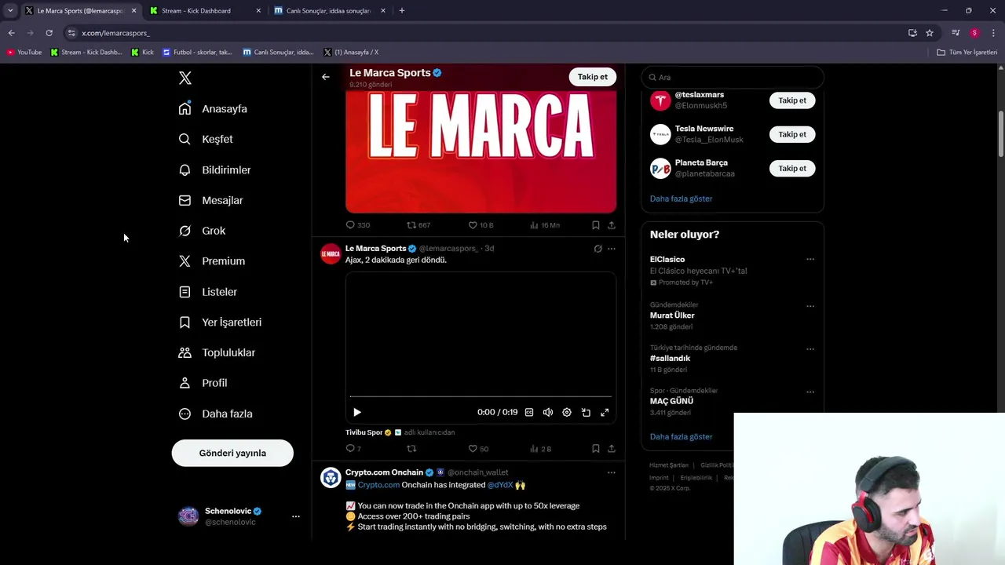This screenshot has height=565, width=1005.
Task: Open the #sallandık trending hashtag
Action: (x=670, y=358)
